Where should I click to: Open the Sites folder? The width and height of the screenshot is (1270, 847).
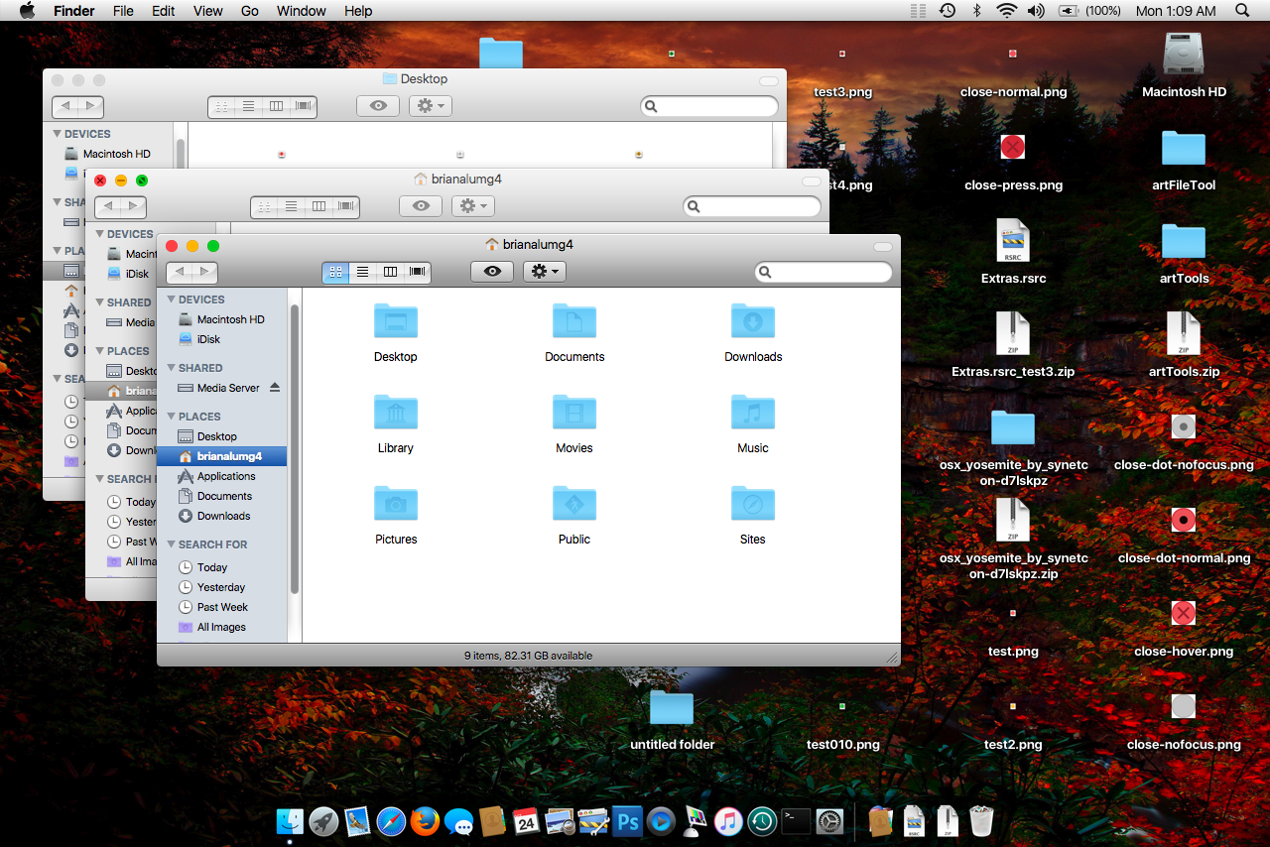[753, 504]
